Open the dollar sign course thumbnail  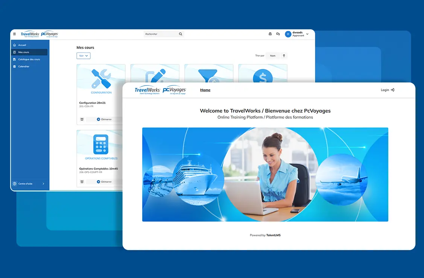[x=263, y=73]
